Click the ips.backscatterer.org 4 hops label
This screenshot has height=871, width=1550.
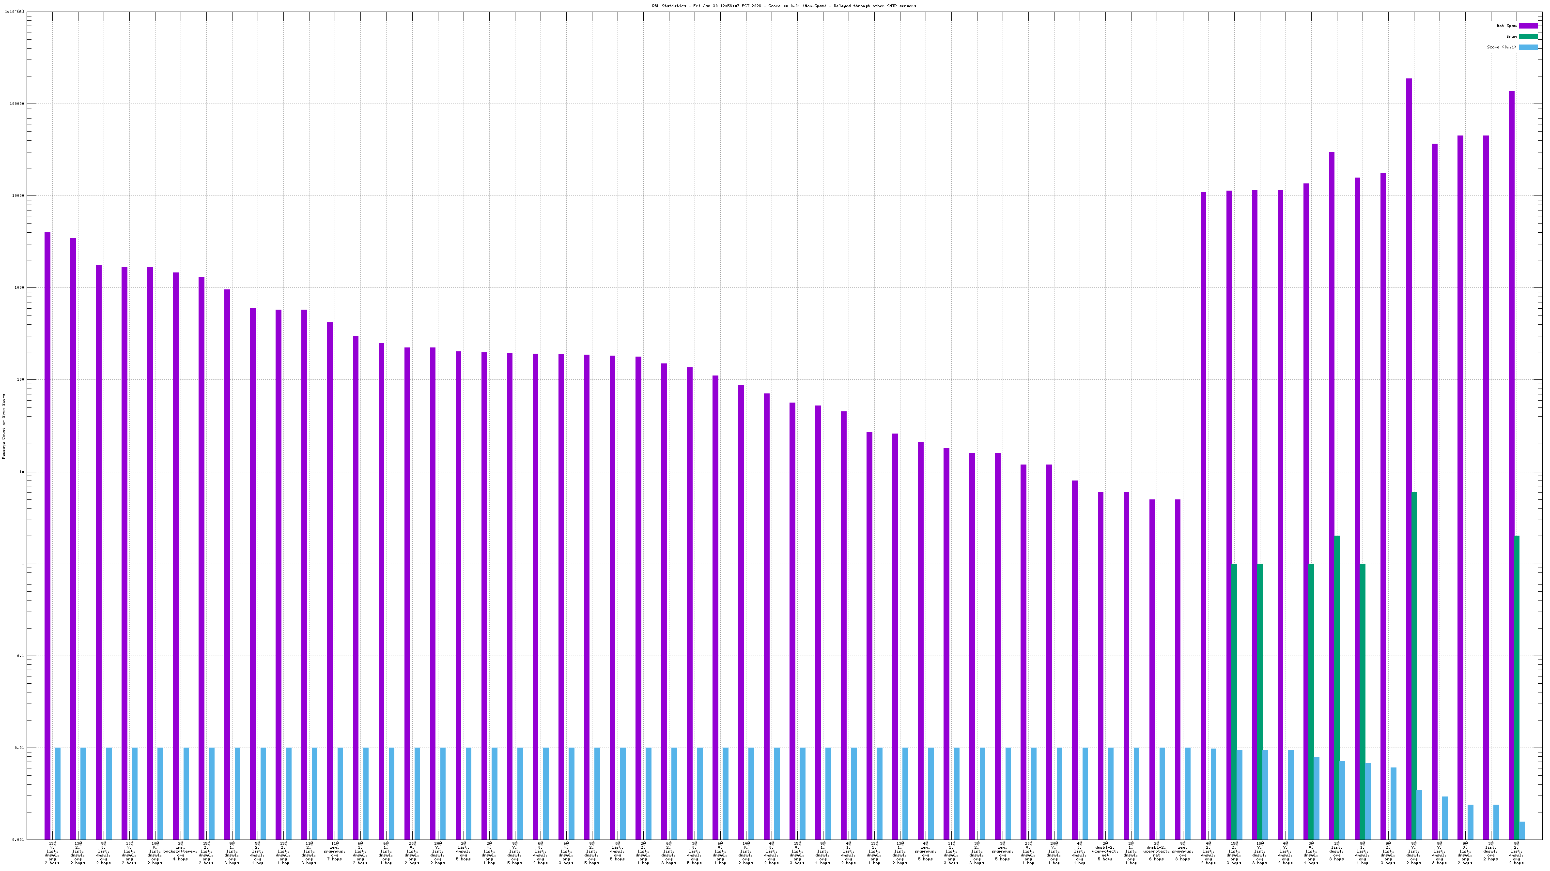[181, 852]
